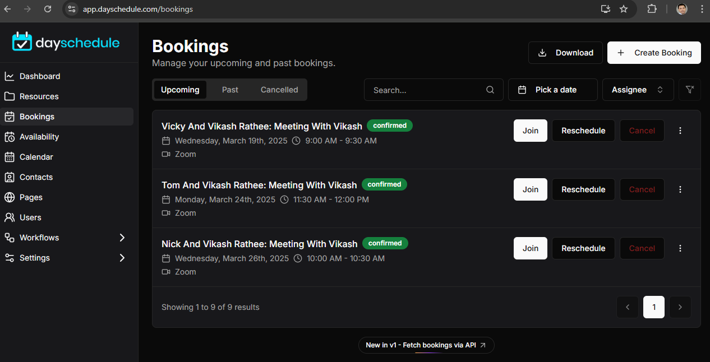The height and width of the screenshot is (362, 710).
Task: Open Availability page in sidebar
Action: pos(39,137)
